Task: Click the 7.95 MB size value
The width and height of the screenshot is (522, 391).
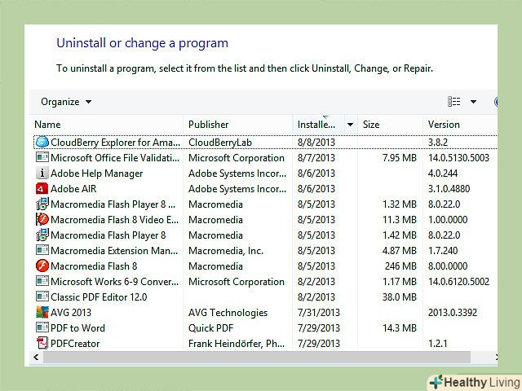Action: point(400,157)
